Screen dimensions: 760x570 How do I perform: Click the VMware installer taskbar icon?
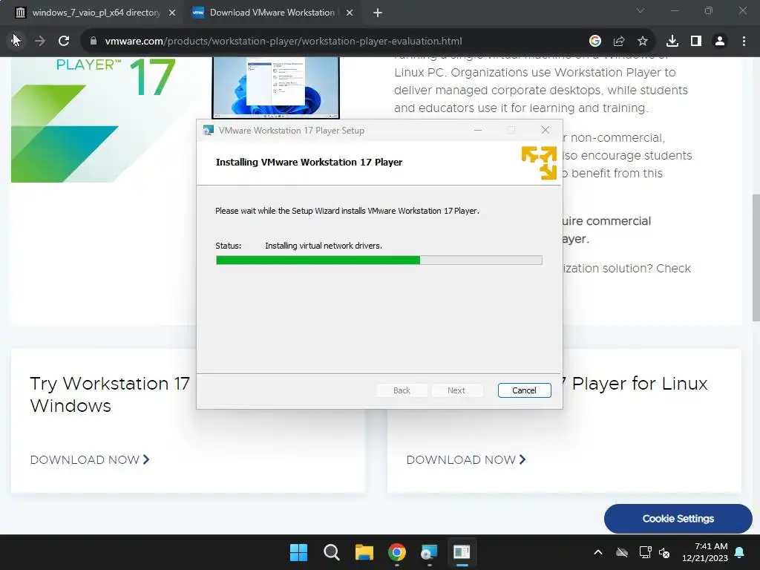[430, 552]
